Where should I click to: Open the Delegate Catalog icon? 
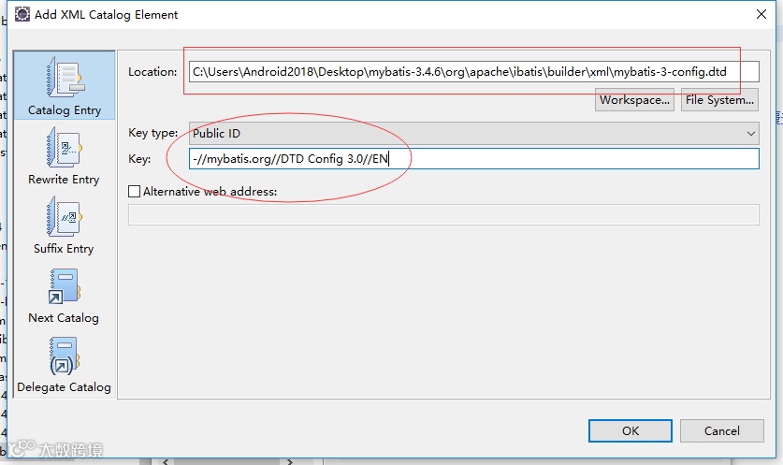[65, 356]
